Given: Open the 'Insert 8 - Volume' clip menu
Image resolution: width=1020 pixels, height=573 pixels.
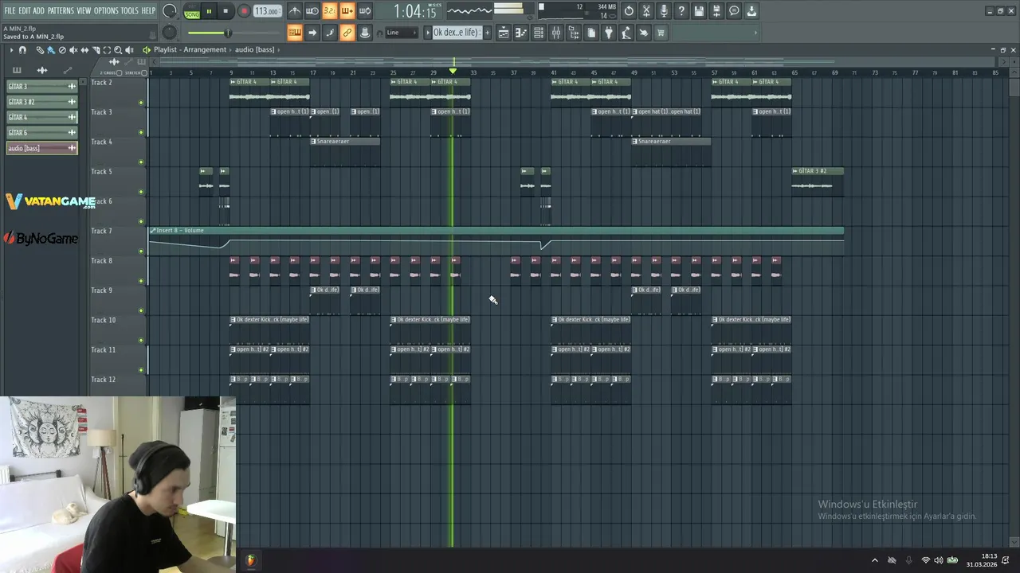Looking at the screenshot, I should (x=153, y=231).
